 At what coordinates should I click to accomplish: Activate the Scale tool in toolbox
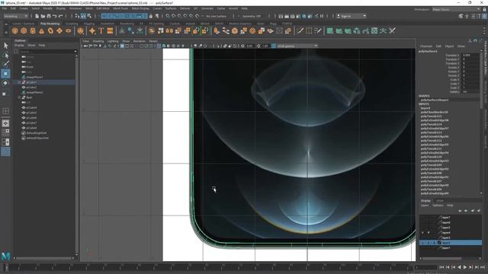coord(5,93)
